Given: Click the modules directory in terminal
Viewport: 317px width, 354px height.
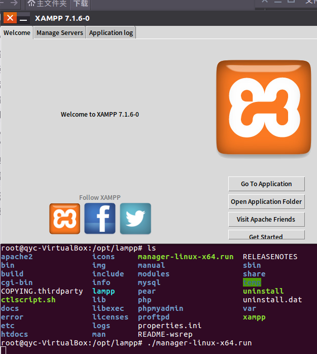Looking at the screenshot, I should (x=154, y=274).
